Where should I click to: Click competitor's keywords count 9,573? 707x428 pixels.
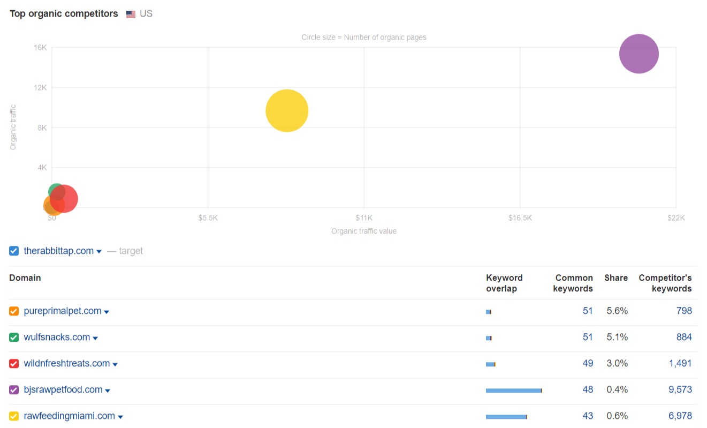tap(680, 389)
